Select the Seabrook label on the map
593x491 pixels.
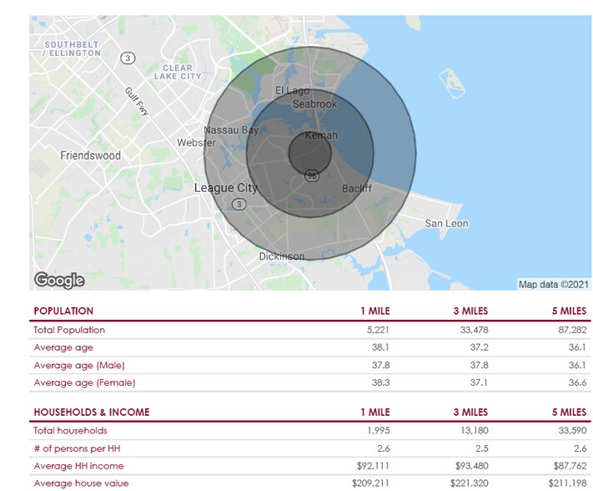click(314, 104)
